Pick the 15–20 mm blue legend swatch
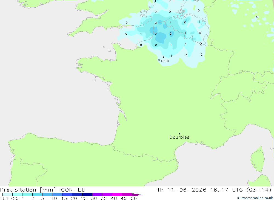This screenshot has width=274, height=200. [67, 195]
